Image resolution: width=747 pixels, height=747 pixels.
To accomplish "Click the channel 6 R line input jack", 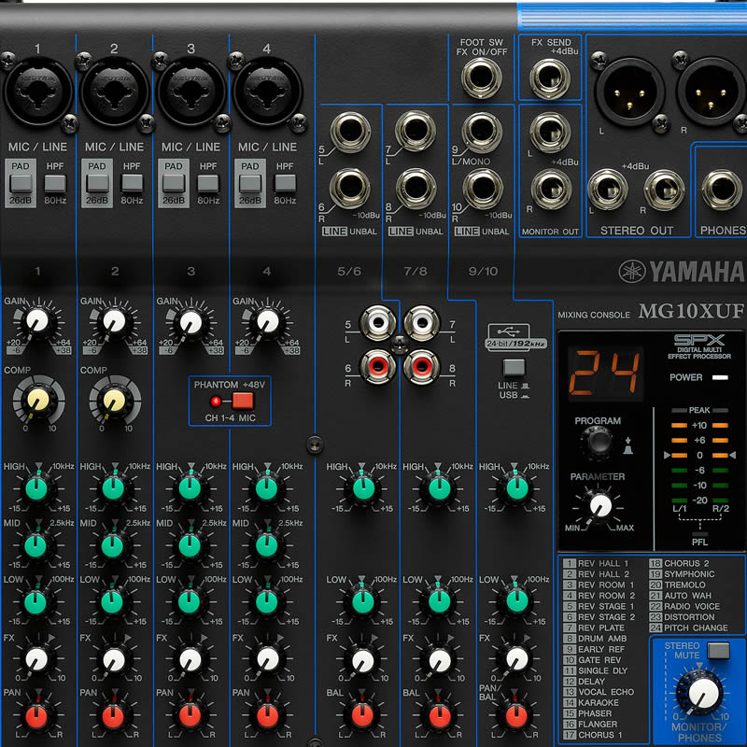I will point(350,189).
